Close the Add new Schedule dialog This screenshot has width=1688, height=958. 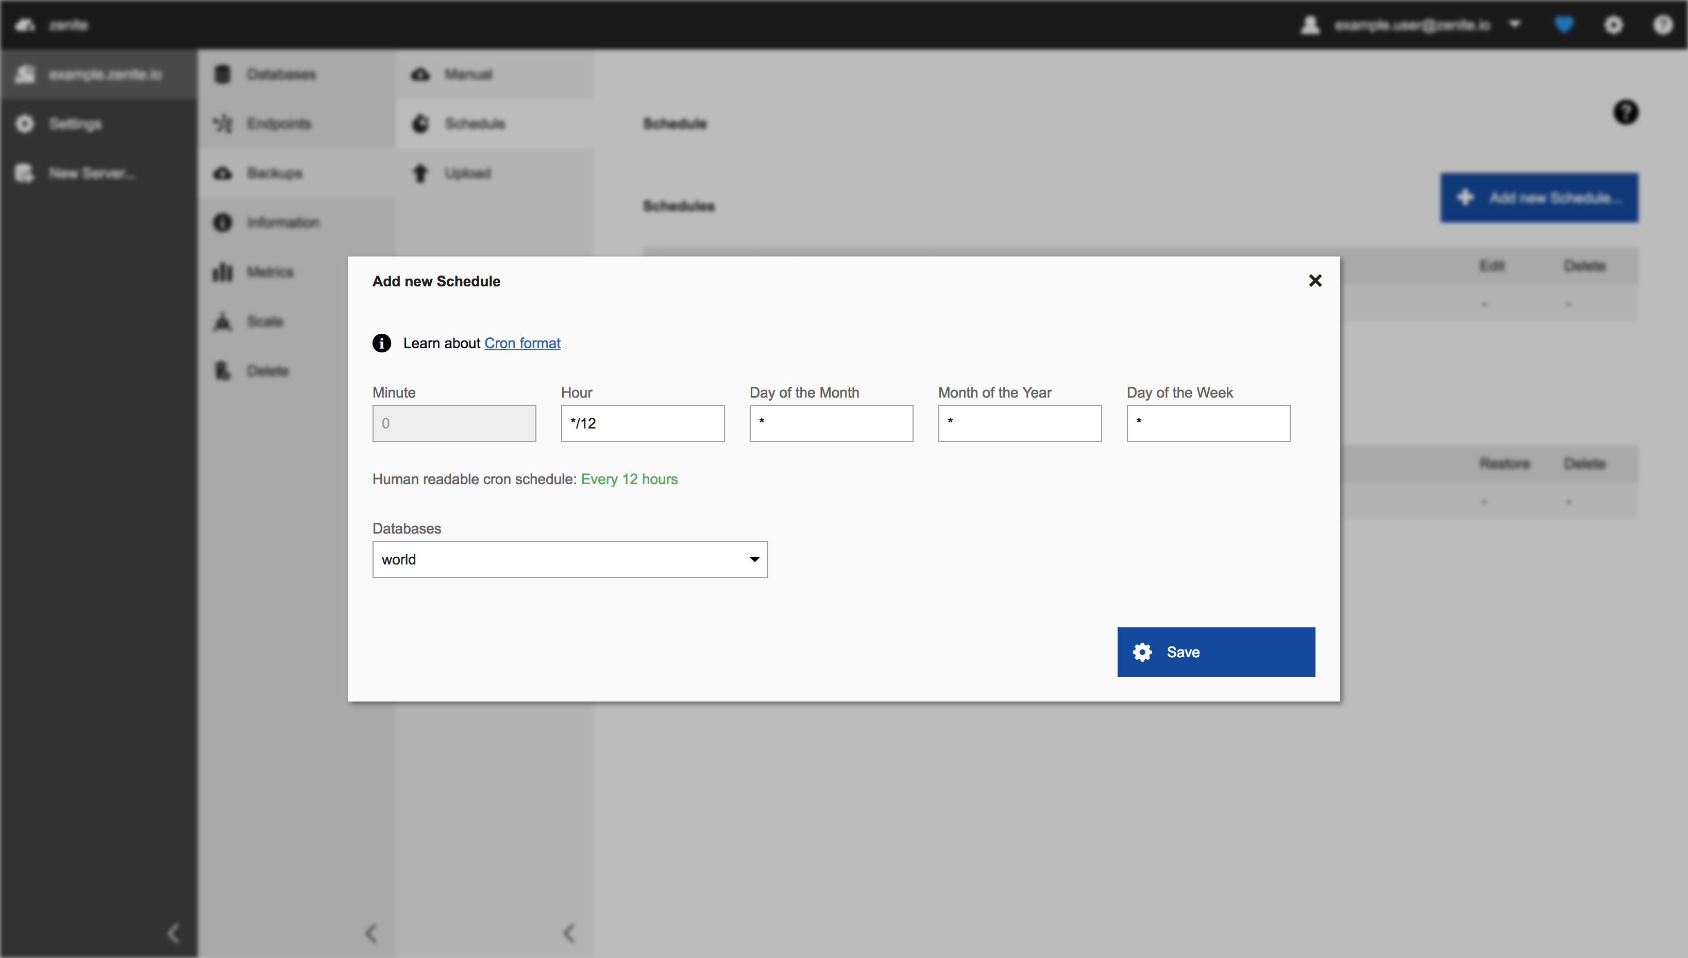click(1315, 281)
